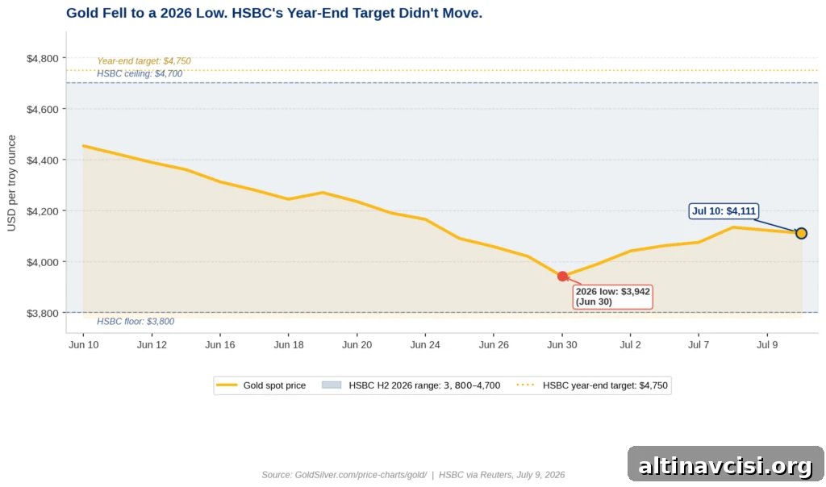Click the $3,800 y-axis label
Viewport: 826px width, 487px height.
click(43, 314)
